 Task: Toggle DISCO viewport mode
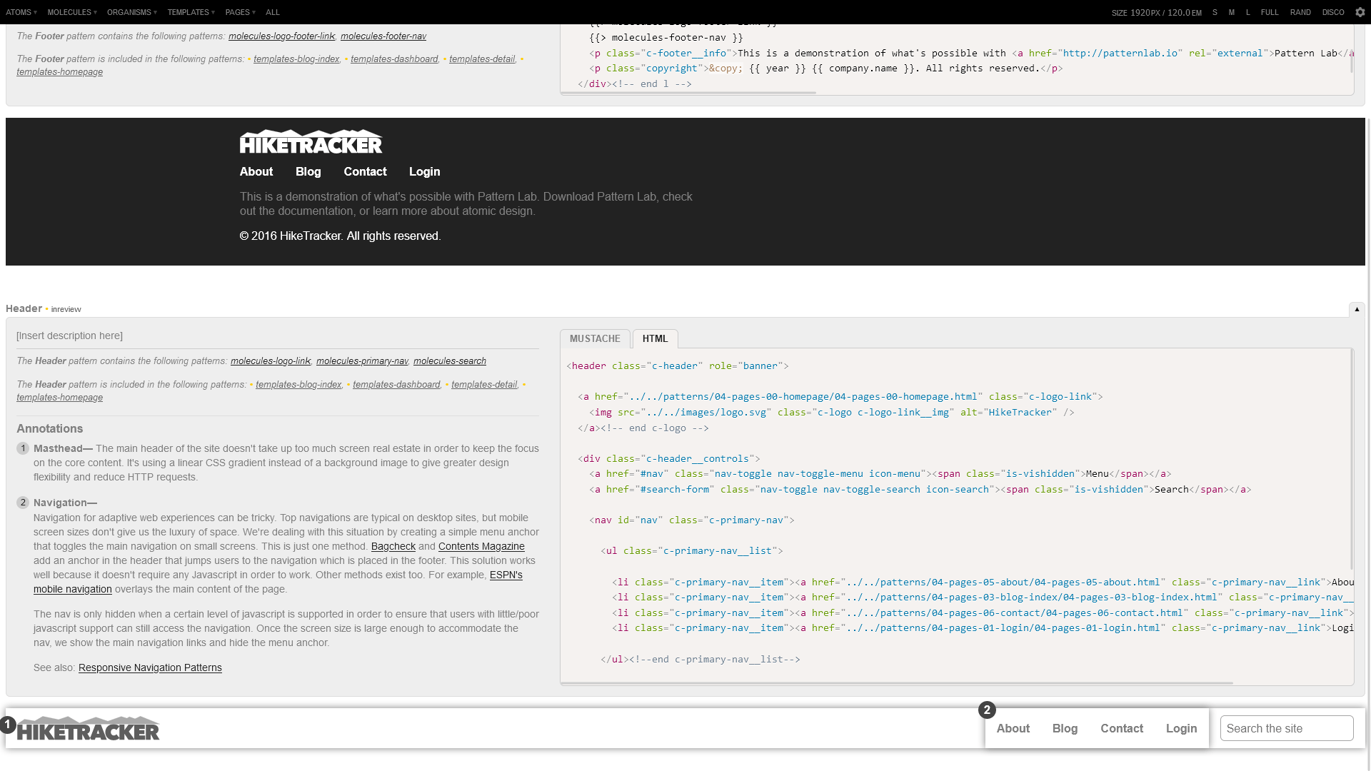1333,12
